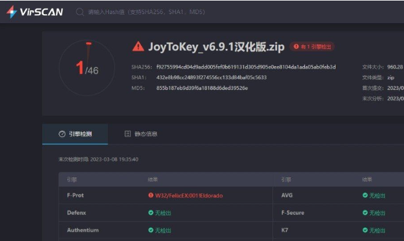Screen dimensions: 404x241
Task: Click the red warning triangle beside the filename
Action: pos(138,46)
